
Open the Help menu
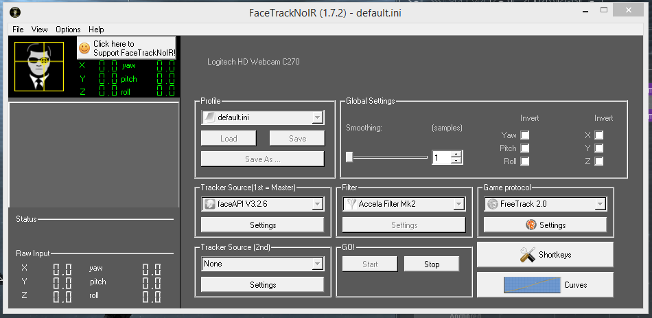tap(96, 29)
